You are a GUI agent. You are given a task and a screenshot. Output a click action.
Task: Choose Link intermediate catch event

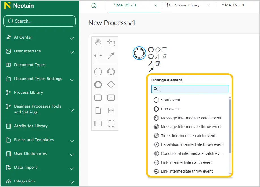tap(190, 162)
